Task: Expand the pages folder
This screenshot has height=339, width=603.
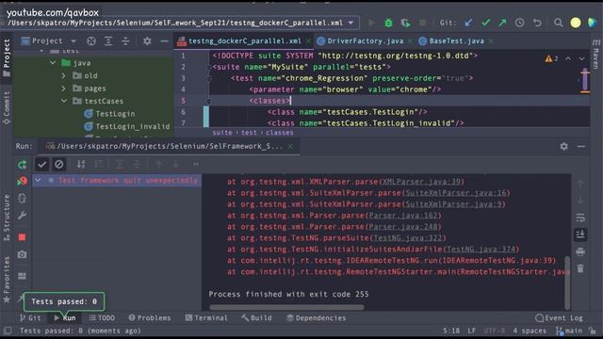Action: tap(63, 89)
